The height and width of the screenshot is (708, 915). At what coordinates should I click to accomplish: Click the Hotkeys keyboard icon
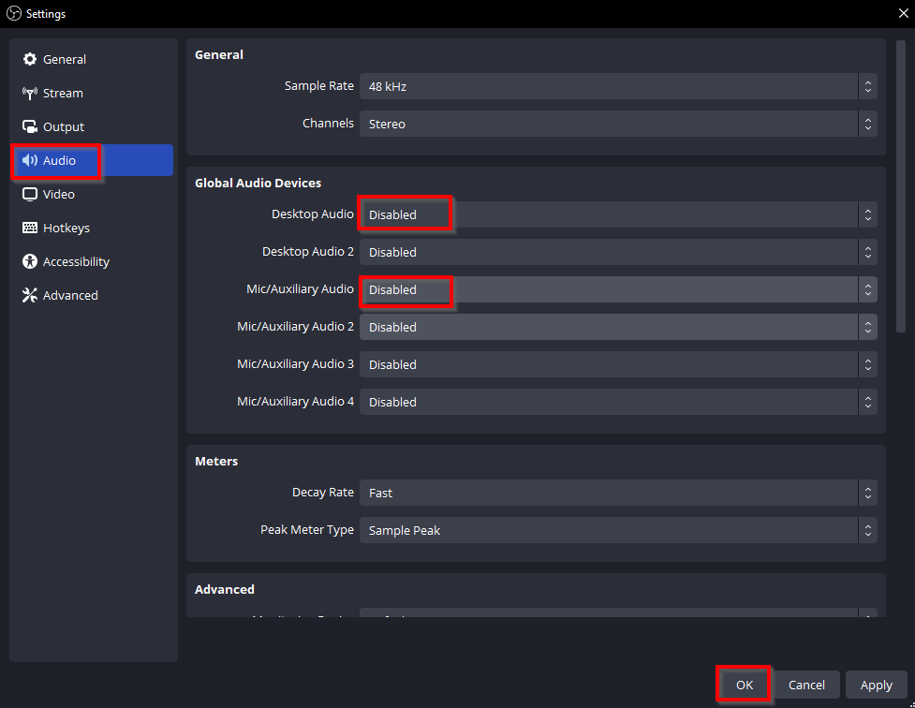[30, 229]
